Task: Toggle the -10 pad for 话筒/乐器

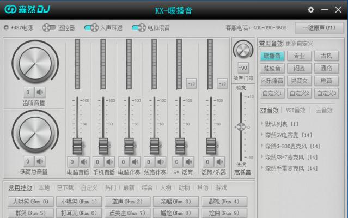Action: (x=222, y=84)
